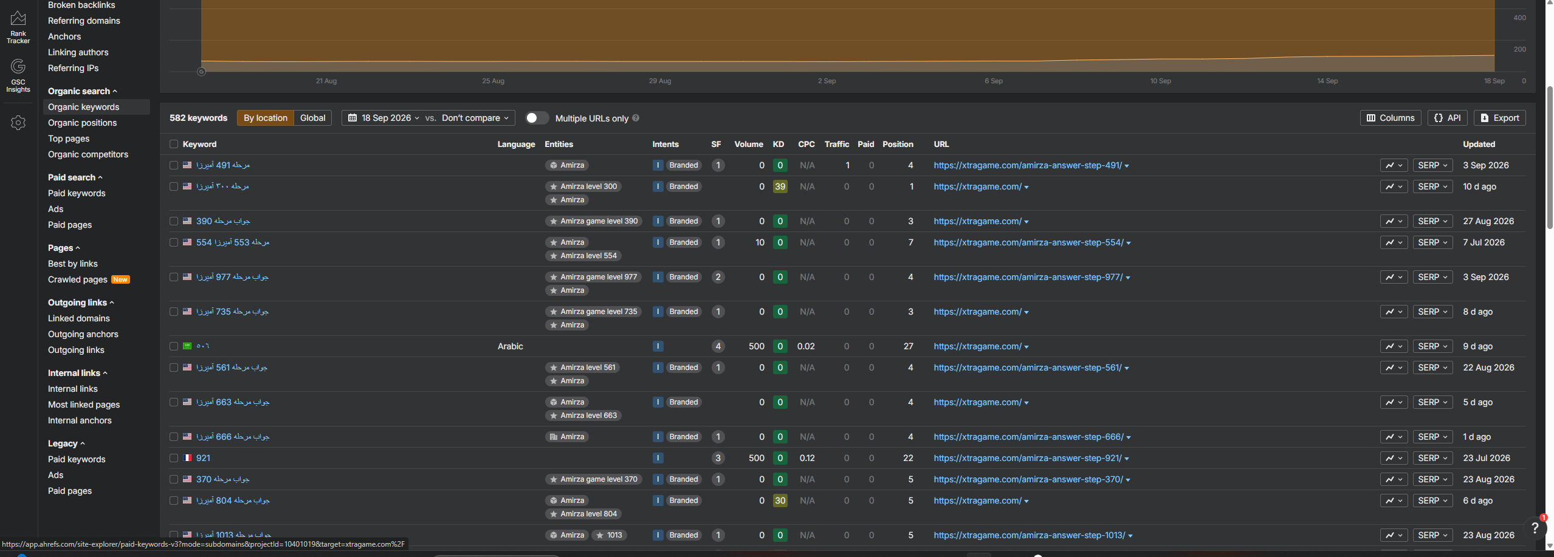Collapse the Paid search section
1554x557 pixels.
pyautogui.click(x=75, y=177)
